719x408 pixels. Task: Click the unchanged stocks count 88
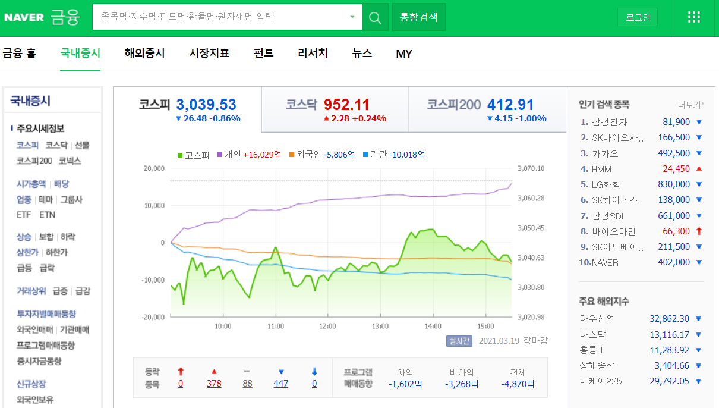point(247,384)
